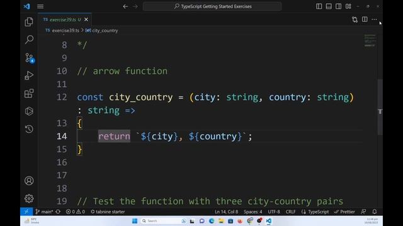Click the tabnine starter status item
Viewport: 403px width, 226px height.
(x=108, y=212)
